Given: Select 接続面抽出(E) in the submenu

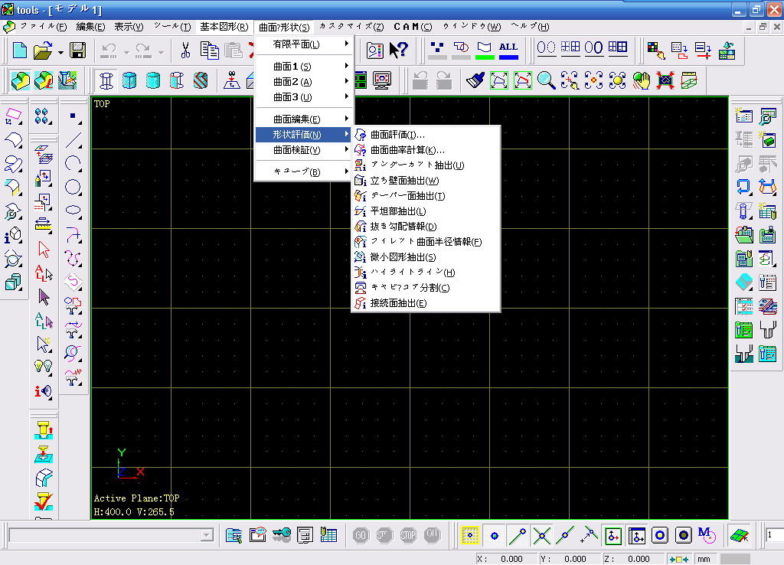Looking at the screenshot, I should pyautogui.click(x=426, y=303).
